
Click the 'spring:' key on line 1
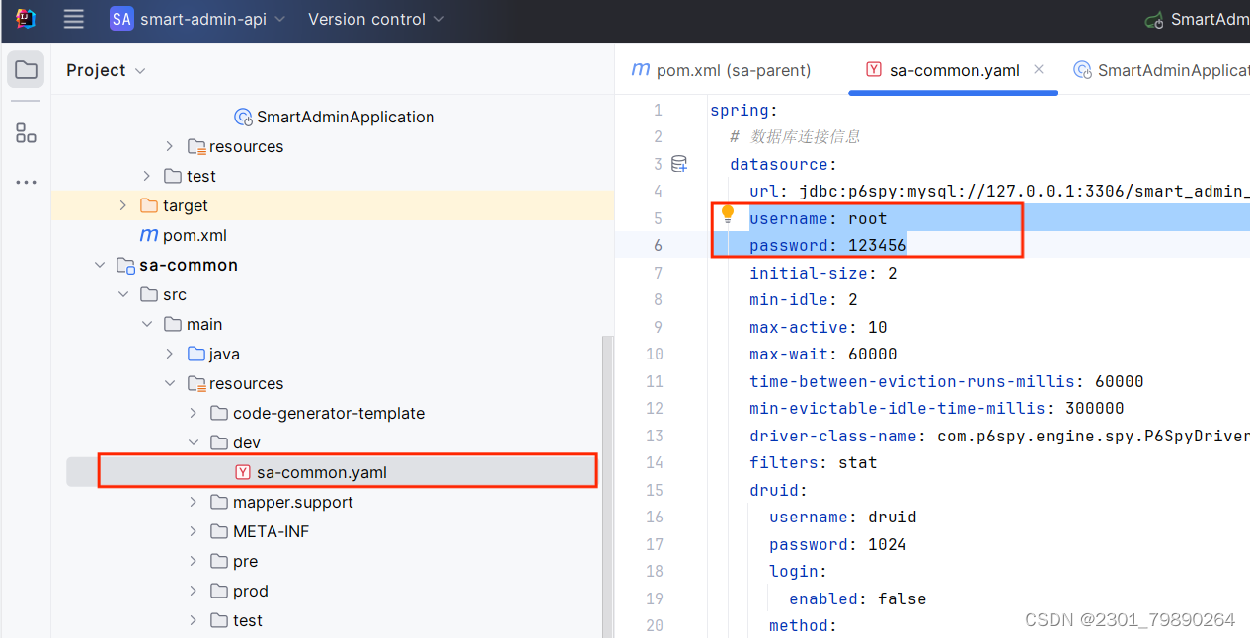click(x=743, y=110)
